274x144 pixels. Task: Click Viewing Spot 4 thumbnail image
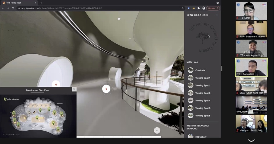(190, 100)
